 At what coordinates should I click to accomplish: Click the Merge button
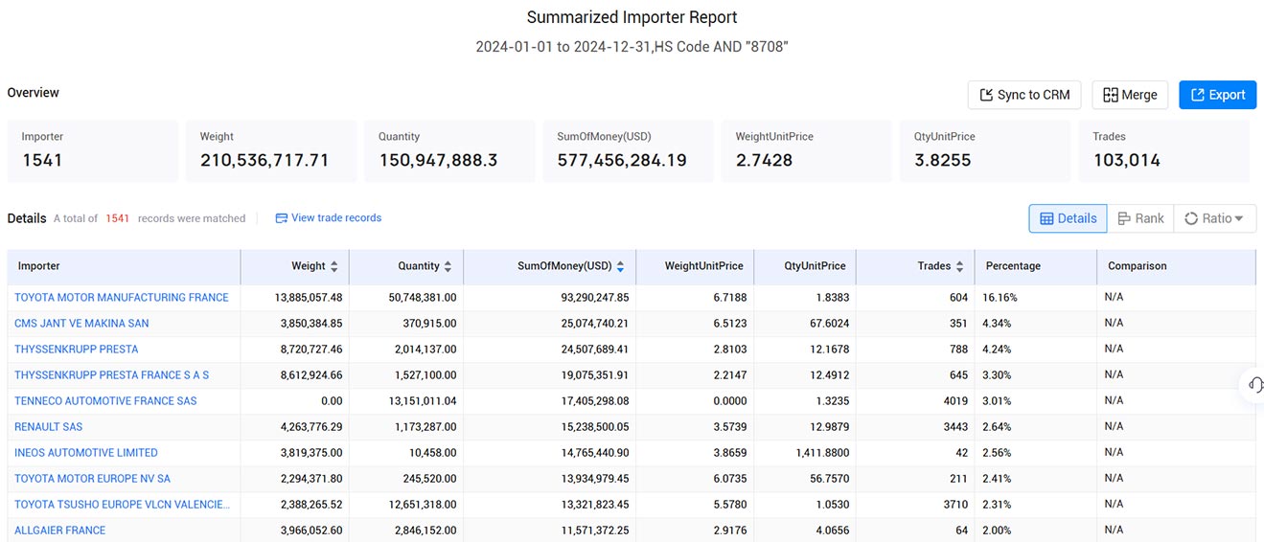(1130, 95)
